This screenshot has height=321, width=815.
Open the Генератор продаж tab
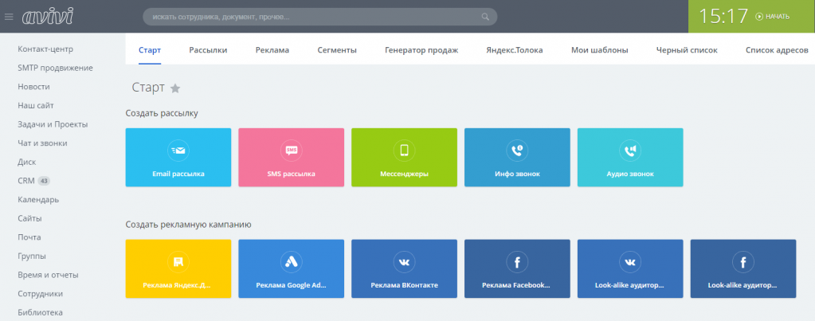[x=421, y=50]
